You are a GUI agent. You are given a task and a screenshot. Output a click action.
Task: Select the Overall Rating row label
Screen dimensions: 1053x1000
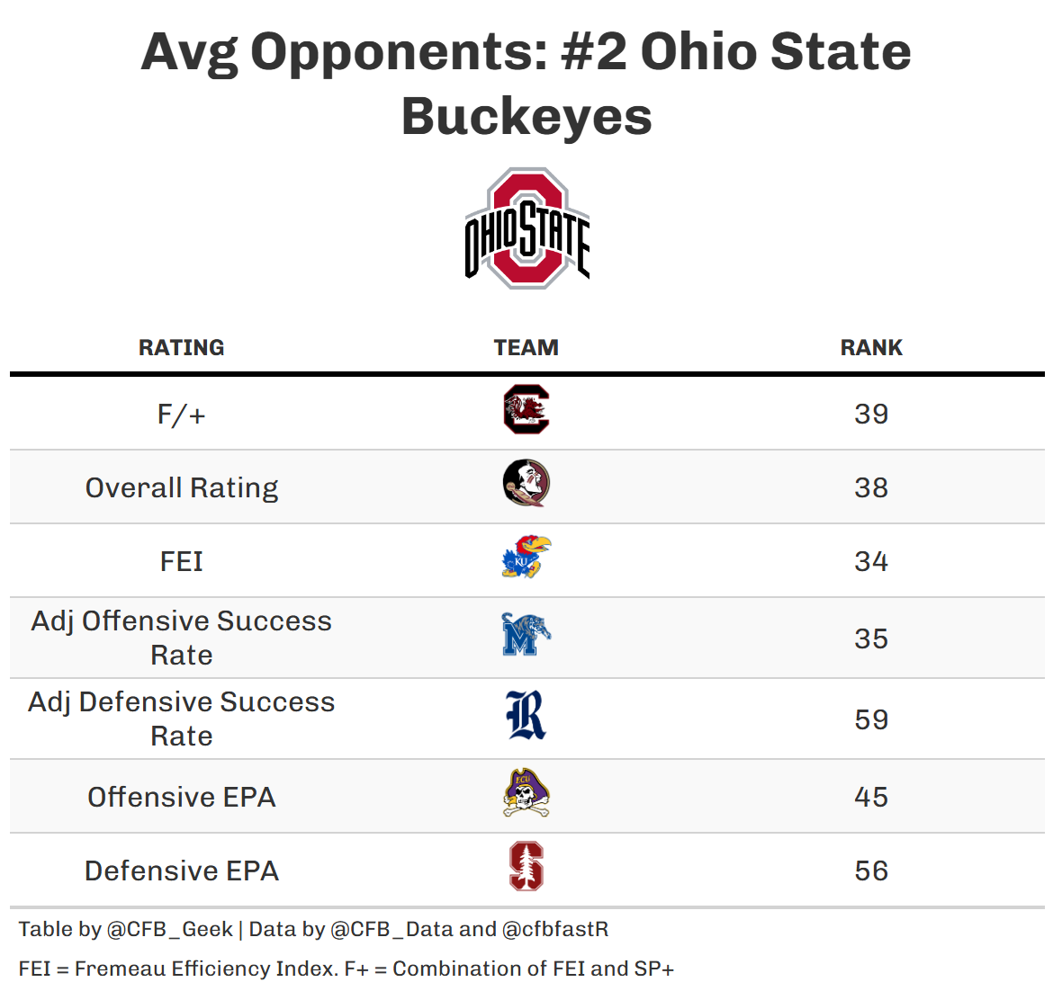point(182,488)
